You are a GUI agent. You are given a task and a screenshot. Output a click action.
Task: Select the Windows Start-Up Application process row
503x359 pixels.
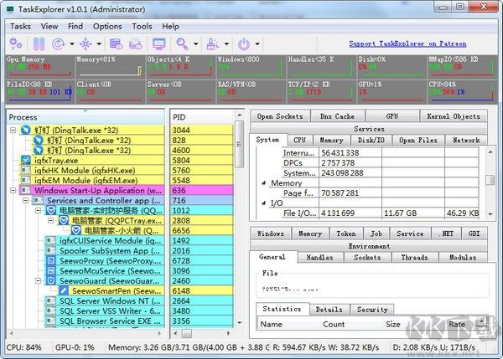[x=91, y=191]
